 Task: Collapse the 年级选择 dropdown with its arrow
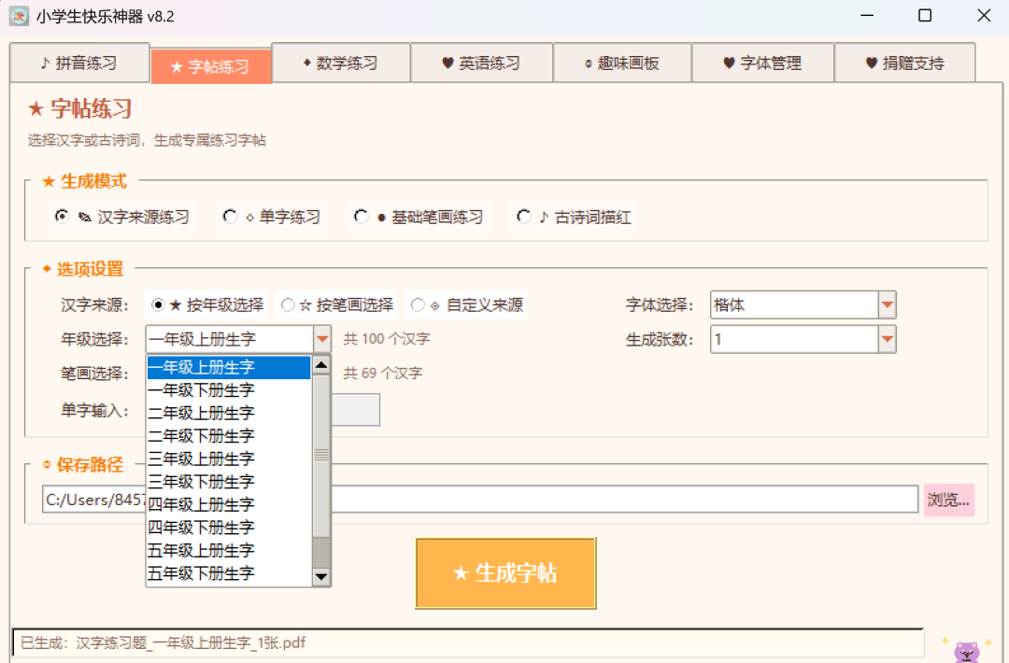click(321, 339)
